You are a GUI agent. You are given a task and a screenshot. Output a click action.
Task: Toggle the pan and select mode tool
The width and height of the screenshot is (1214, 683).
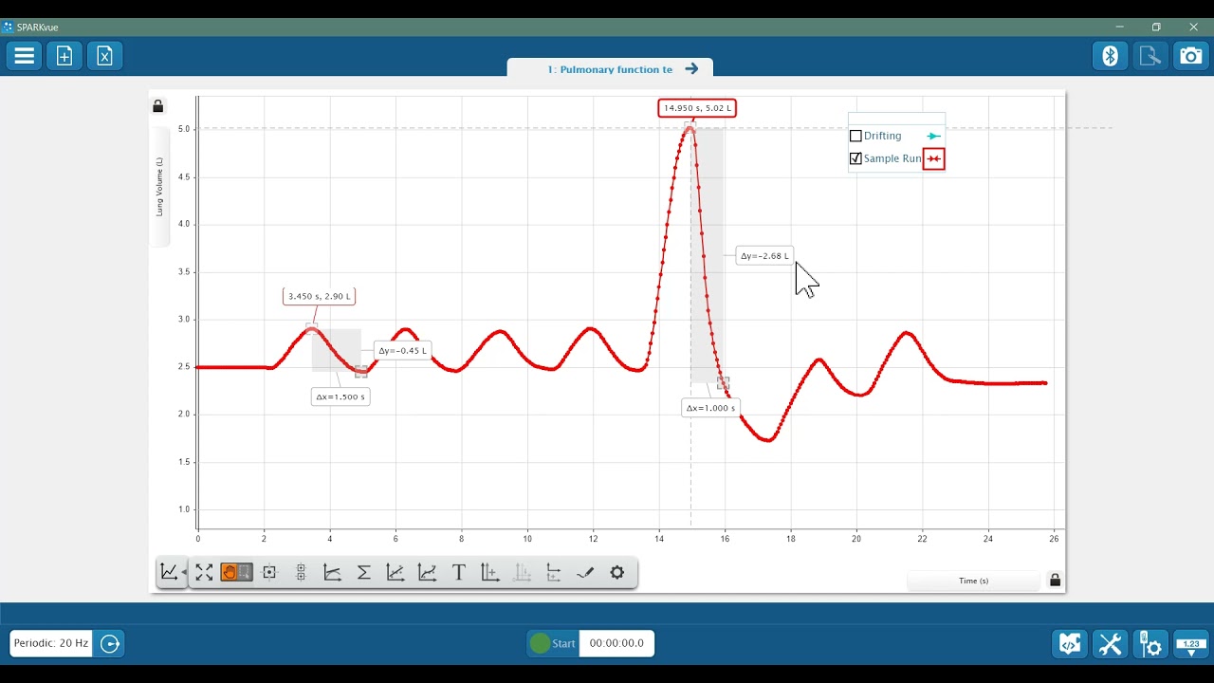click(236, 572)
